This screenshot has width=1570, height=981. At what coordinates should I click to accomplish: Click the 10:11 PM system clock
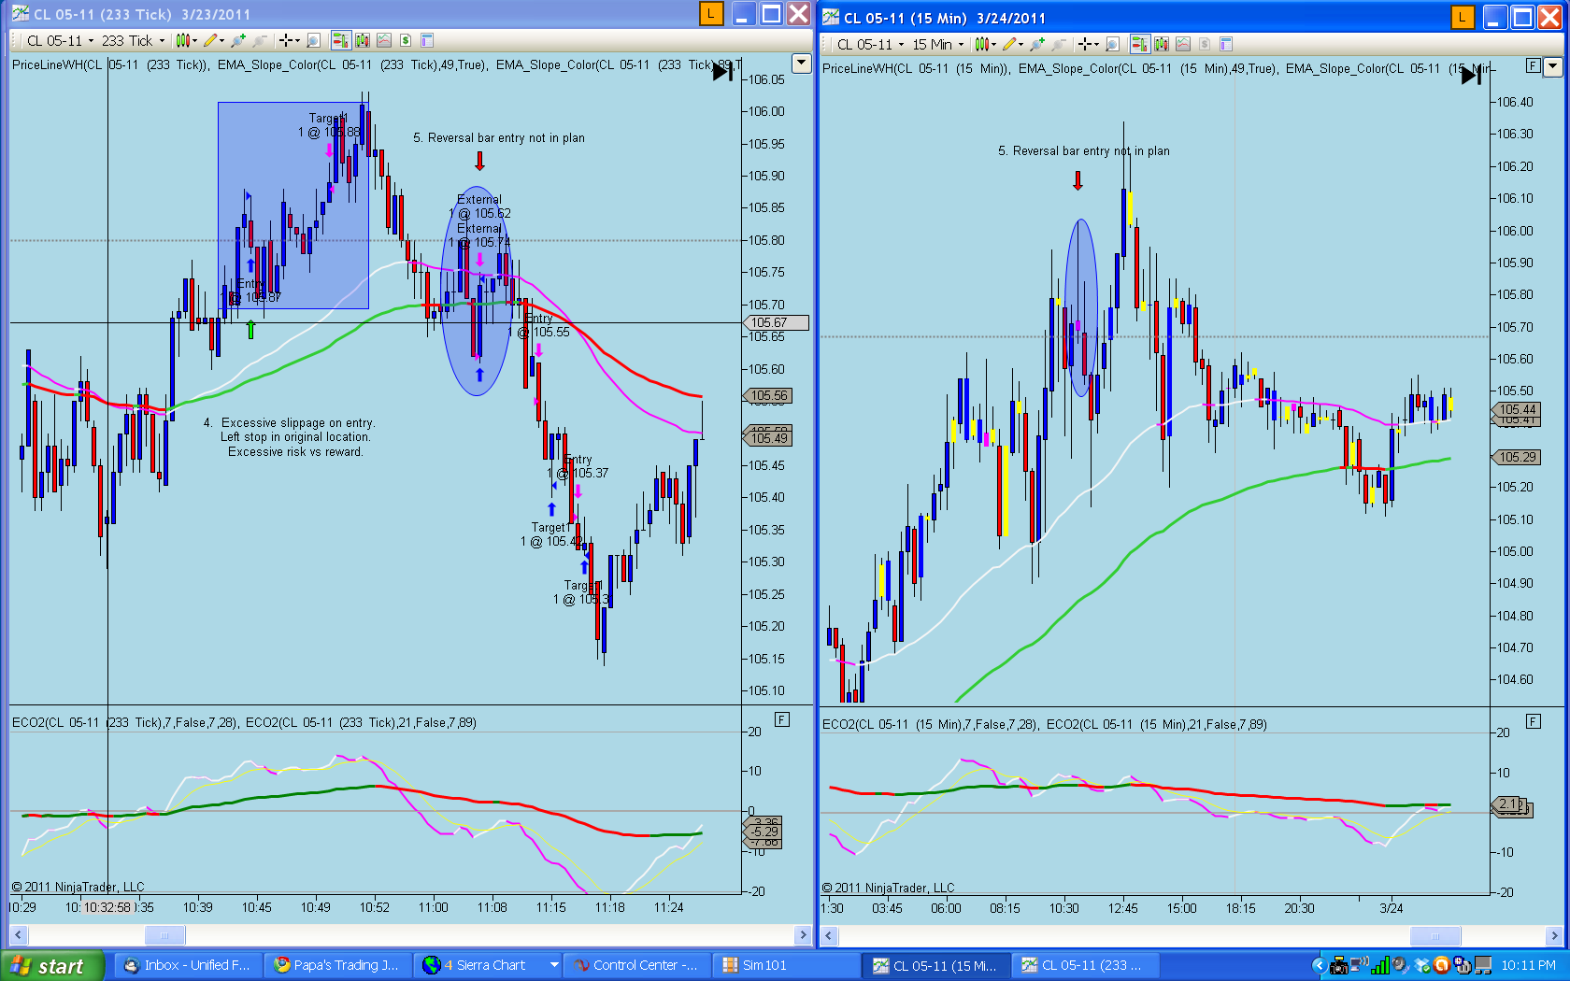(x=1528, y=965)
